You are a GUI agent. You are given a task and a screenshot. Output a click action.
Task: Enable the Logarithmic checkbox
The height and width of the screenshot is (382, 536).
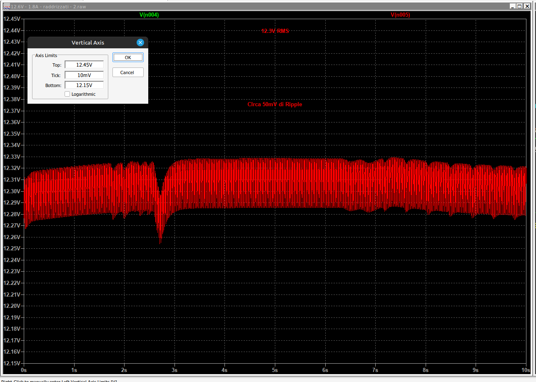pyautogui.click(x=67, y=94)
